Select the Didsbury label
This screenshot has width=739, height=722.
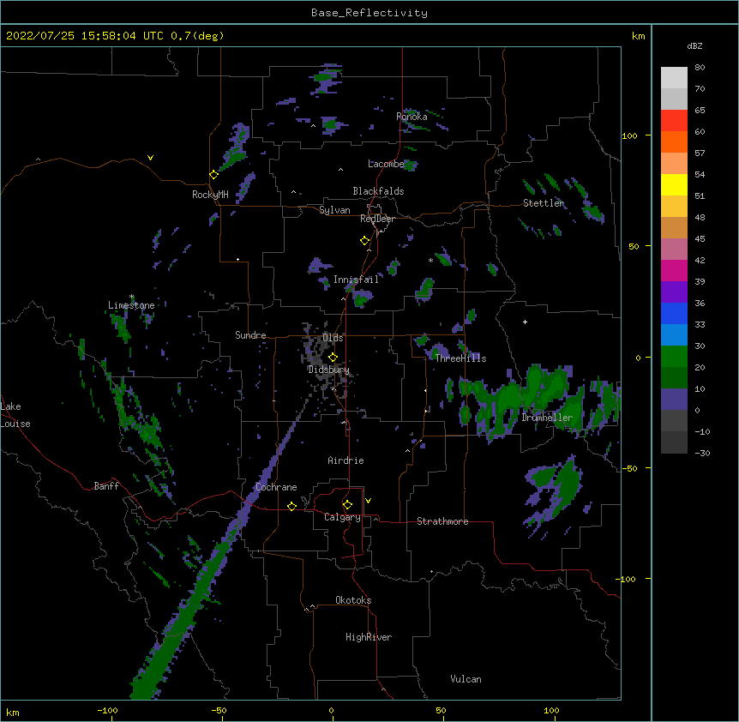click(x=328, y=370)
